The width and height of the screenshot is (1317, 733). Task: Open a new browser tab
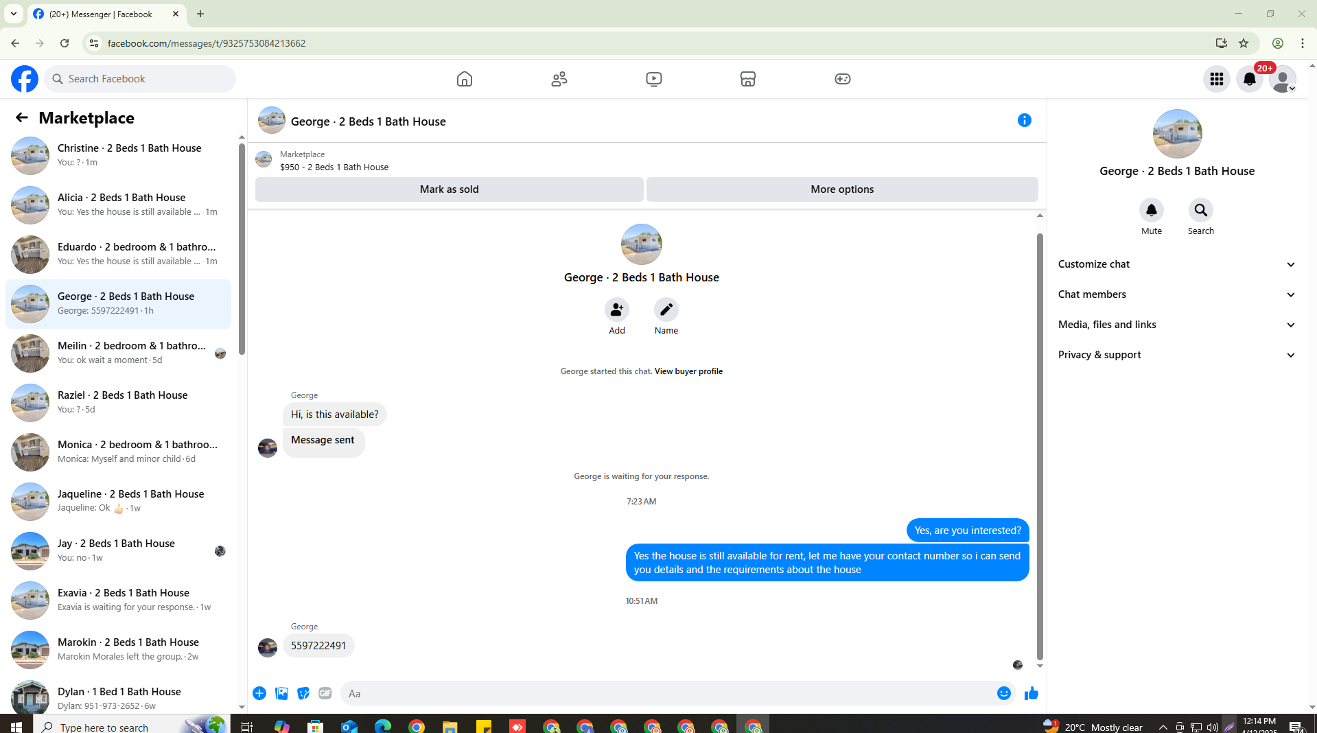coord(200,14)
